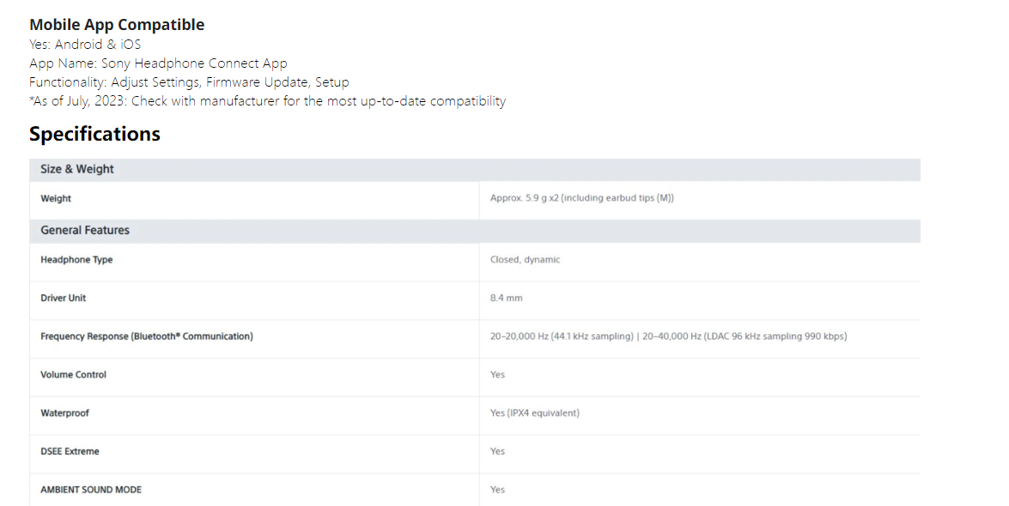The width and height of the screenshot is (1009, 506).
Task: Click the 'Mobile App Compatible' heading
Action: 117,24
